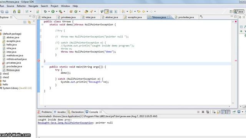Click the Recaught:java.lang.NullPointerException console link

pyautogui.click(x=65, y=123)
